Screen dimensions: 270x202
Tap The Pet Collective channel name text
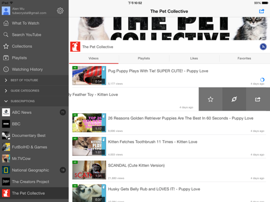coord(98,47)
